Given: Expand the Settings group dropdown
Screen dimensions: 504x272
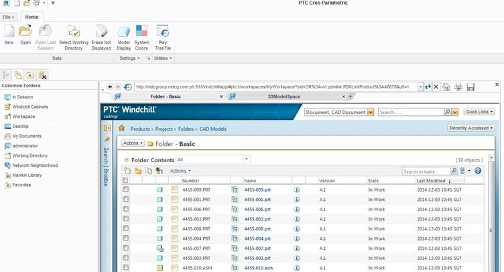Looking at the screenshot, I should (130, 58).
